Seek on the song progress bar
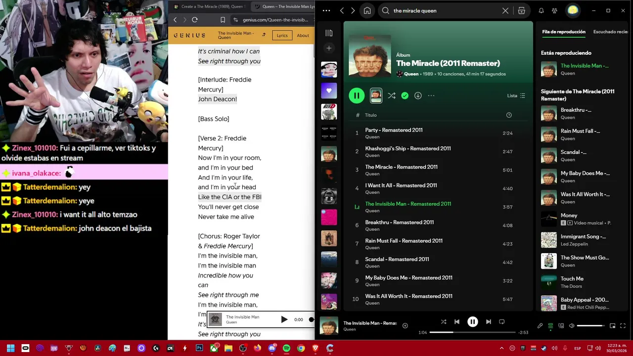This screenshot has width=633, height=356. (x=472, y=332)
